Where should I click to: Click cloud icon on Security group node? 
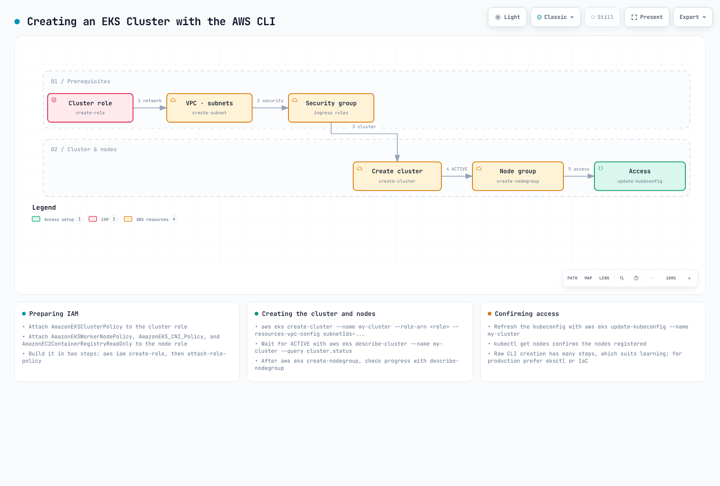coord(295,100)
